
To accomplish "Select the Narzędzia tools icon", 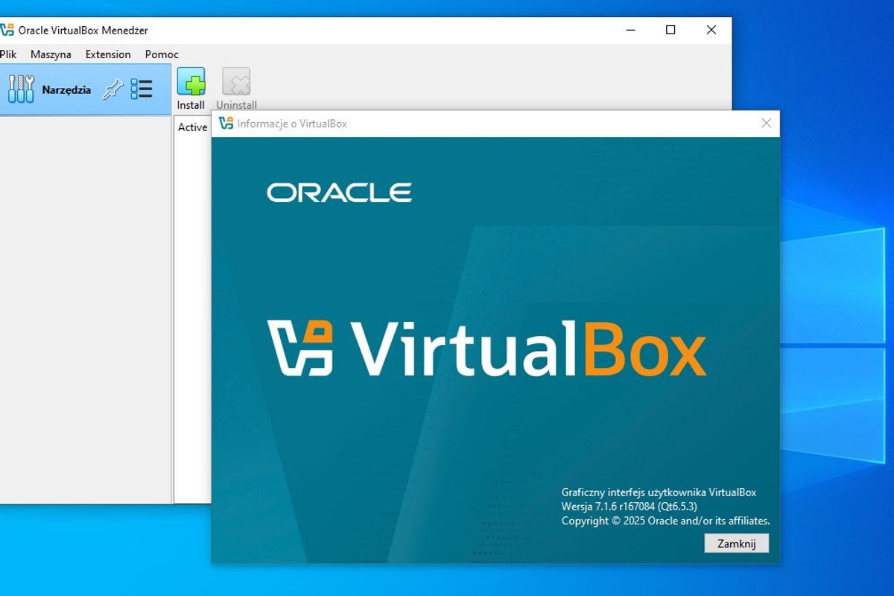I will click(x=20, y=88).
